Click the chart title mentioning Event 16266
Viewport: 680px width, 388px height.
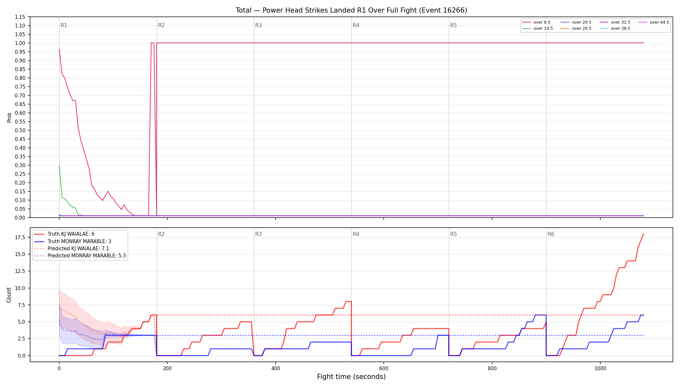(x=351, y=10)
